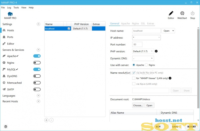Expand the Recent Hosts section chevron
The height and width of the screenshot is (131, 200).
[x=38, y=101]
